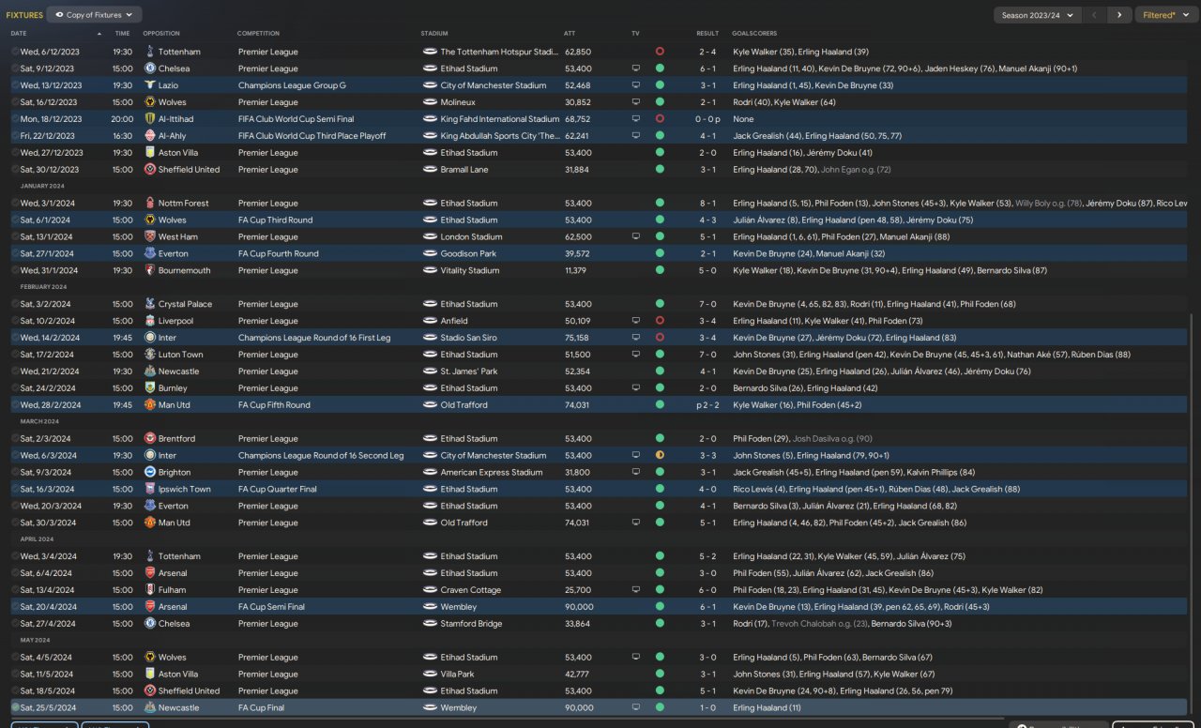Sort by the Result column header

coord(707,34)
